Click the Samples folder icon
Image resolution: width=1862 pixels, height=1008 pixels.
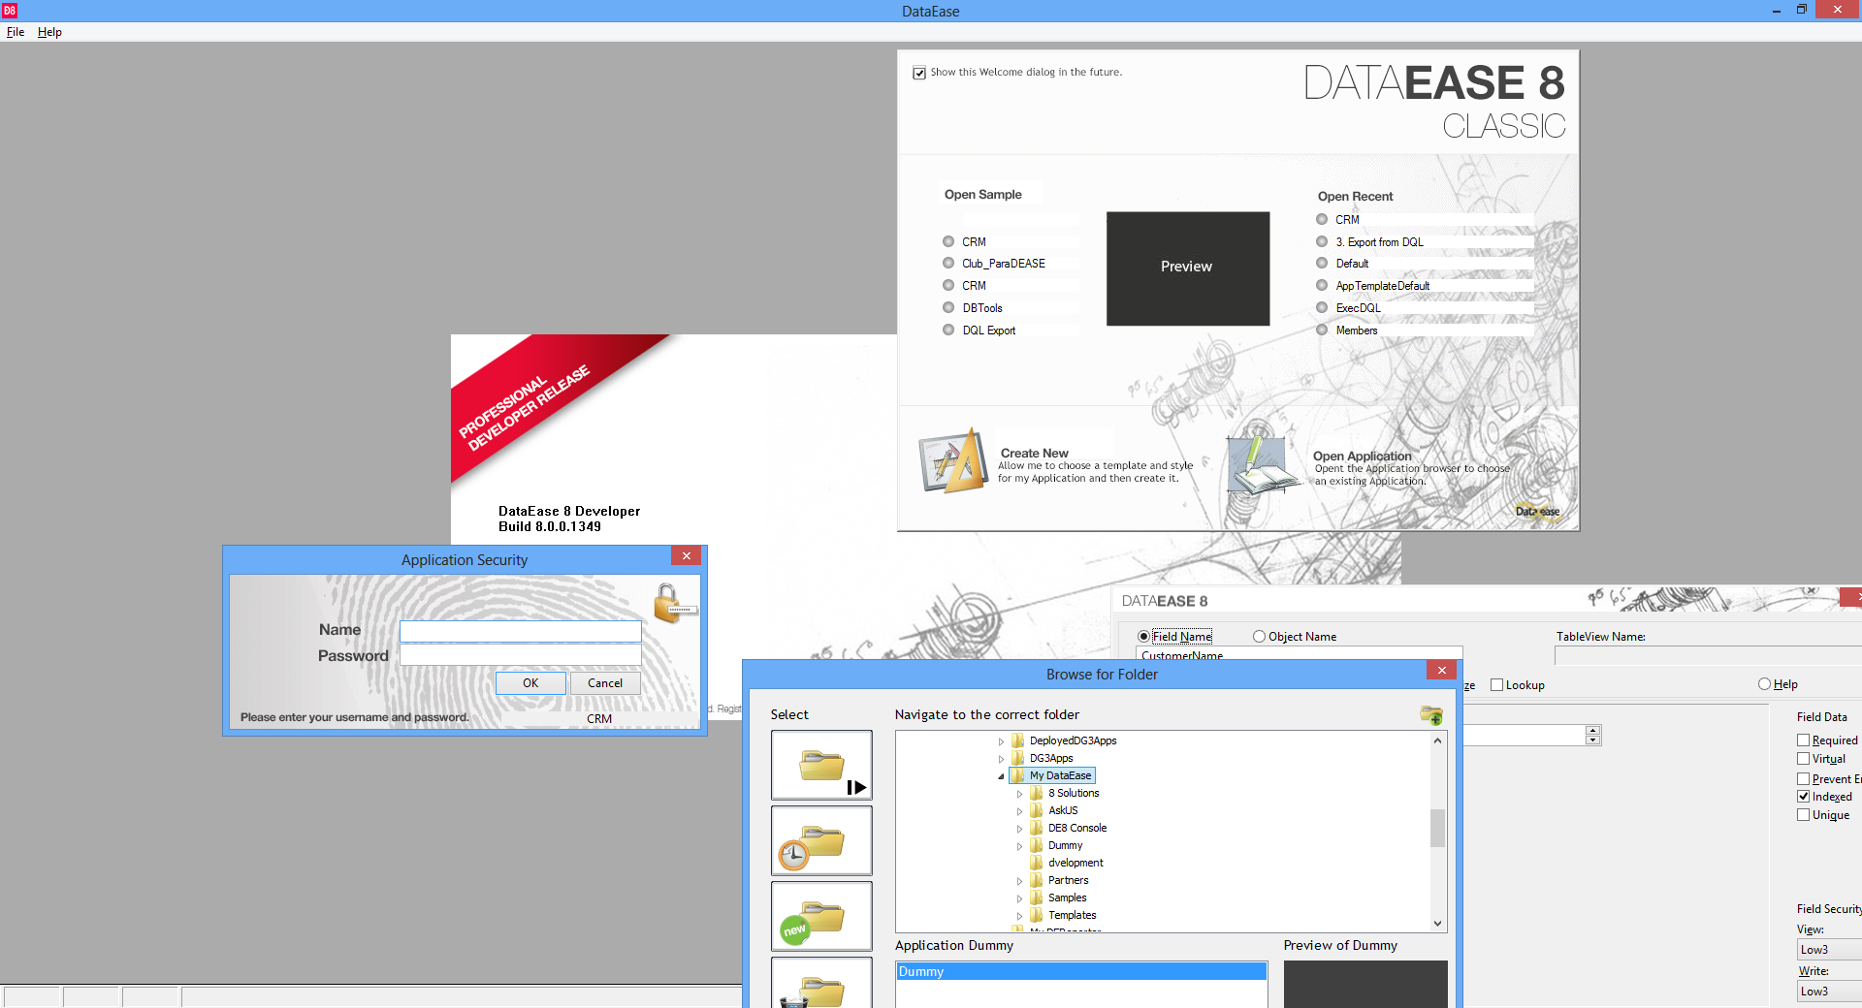[x=1037, y=898]
